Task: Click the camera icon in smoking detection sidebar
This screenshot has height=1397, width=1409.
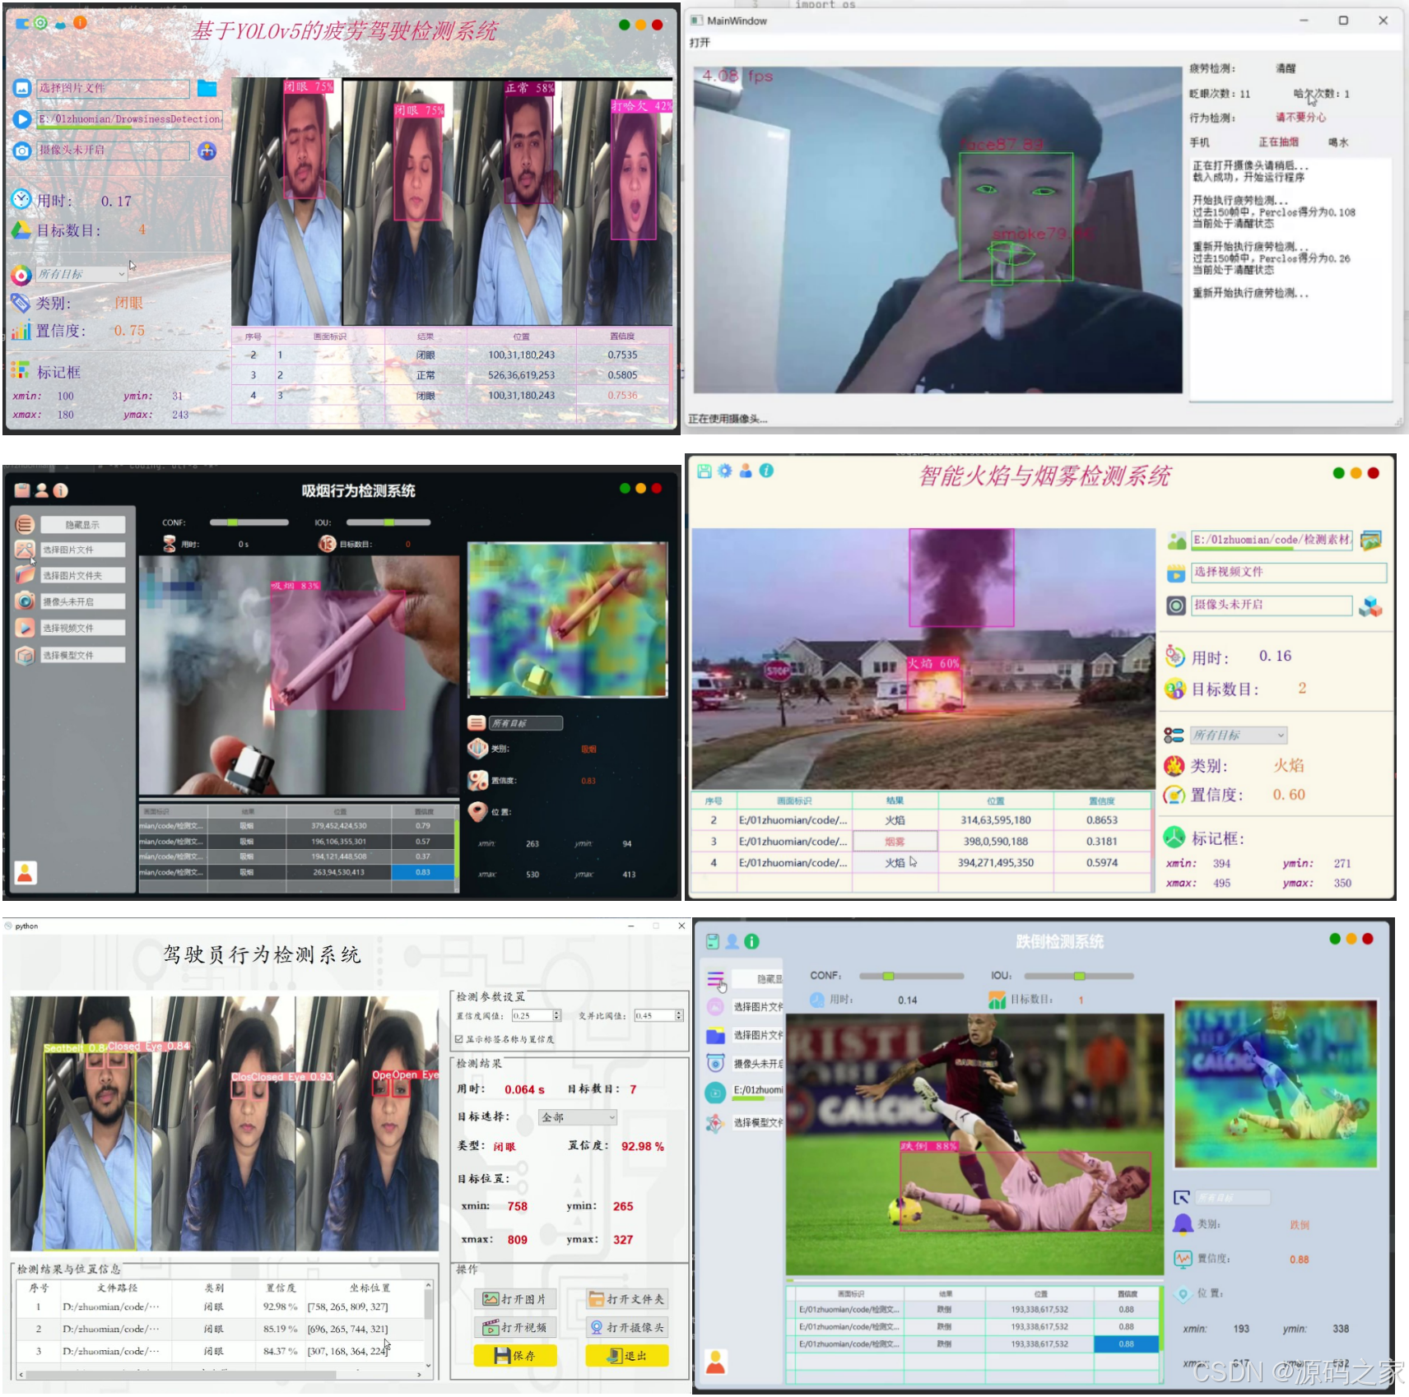Action: [x=25, y=601]
